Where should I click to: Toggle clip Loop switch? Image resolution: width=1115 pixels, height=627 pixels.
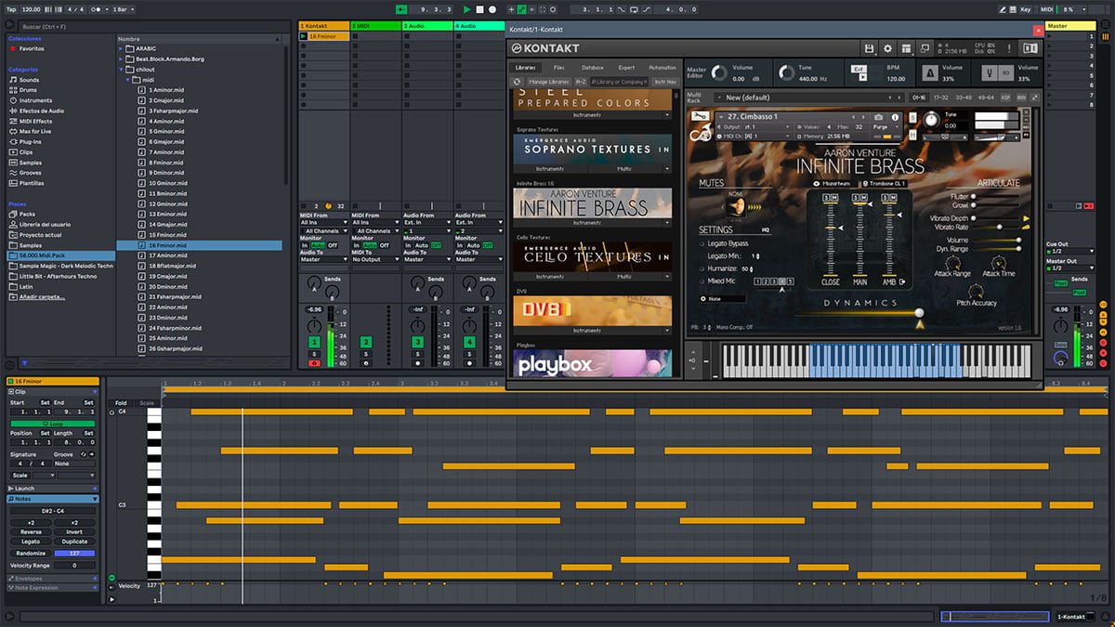click(x=54, y=424)
